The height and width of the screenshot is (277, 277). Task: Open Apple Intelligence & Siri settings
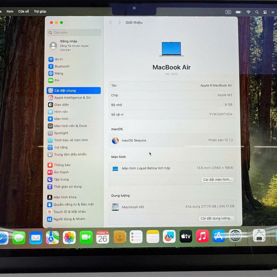pos(72,98)
